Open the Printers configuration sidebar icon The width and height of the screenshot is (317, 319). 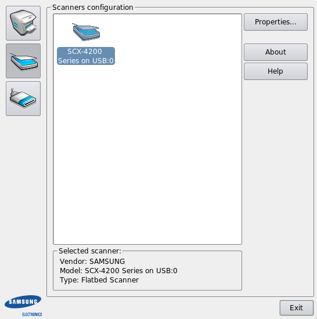click(23, 23)
